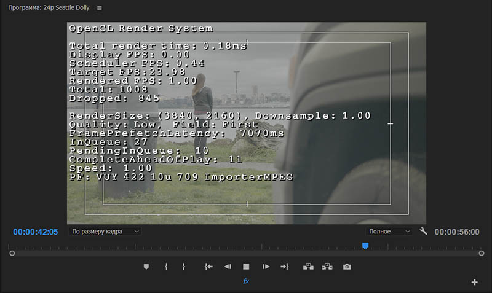Click the blue playhead on the time ruler

point(365,246)
